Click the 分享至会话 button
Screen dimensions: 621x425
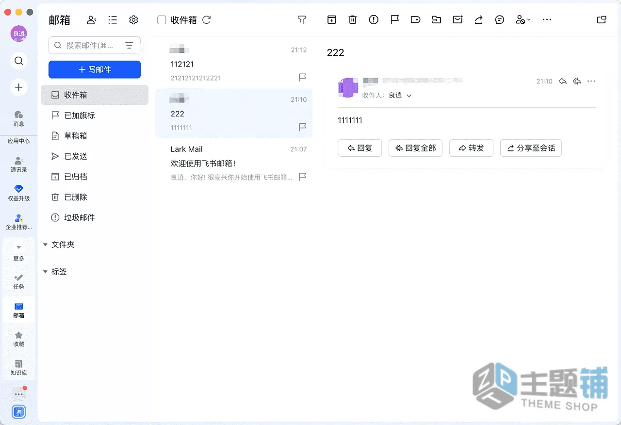(x=531, y=148)
